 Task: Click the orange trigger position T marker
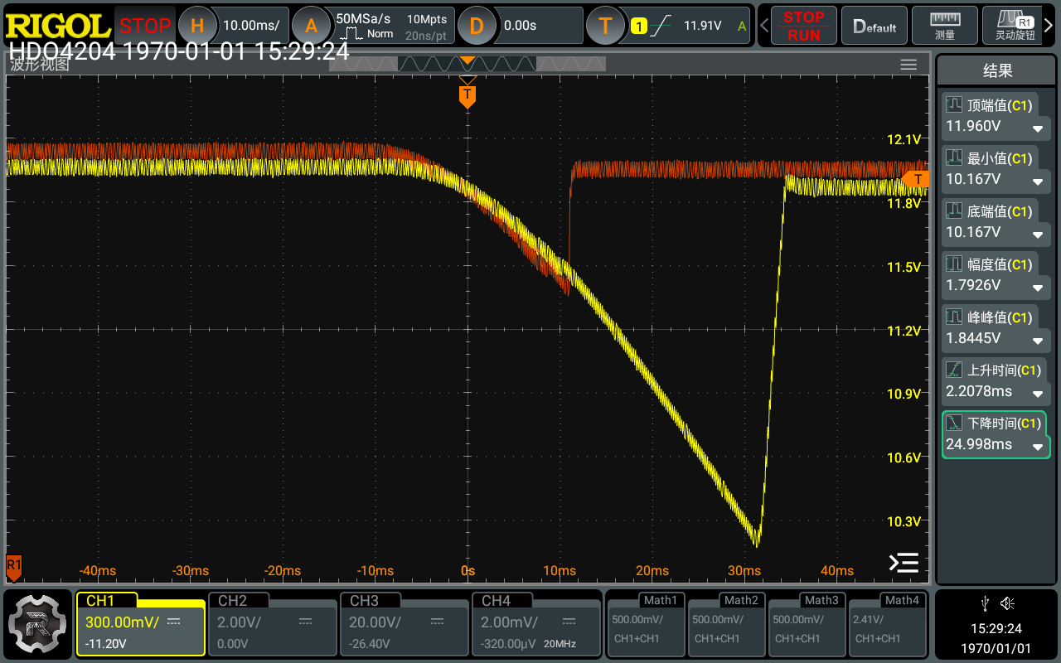(468, 96)
